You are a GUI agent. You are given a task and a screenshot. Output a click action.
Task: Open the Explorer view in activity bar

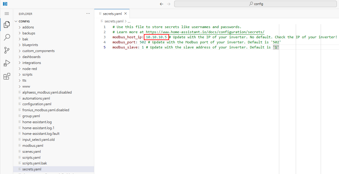pyautogui.click(x=7, y=25)
